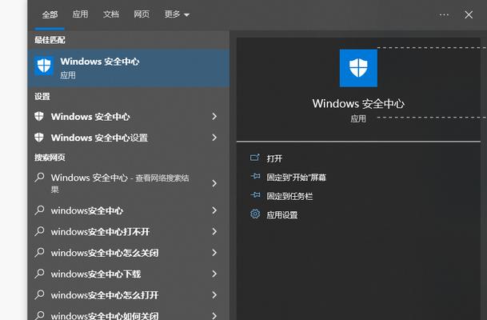
Task: Click the 打开 open-window icon
Action: (x=254, y=158)
